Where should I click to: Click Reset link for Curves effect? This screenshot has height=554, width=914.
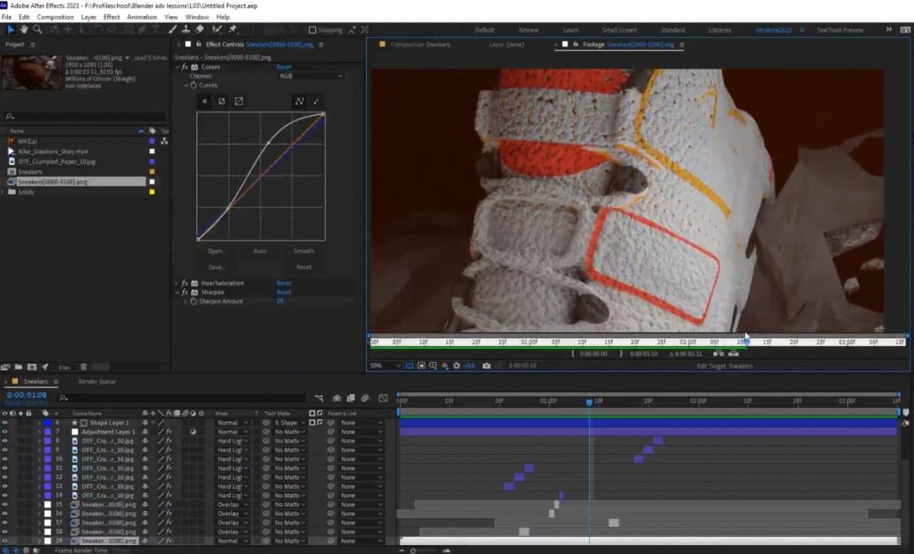pos(284,67)
